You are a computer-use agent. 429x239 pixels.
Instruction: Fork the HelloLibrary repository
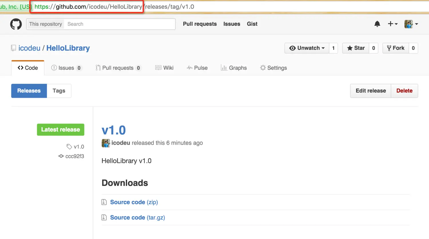click(396, 48)
